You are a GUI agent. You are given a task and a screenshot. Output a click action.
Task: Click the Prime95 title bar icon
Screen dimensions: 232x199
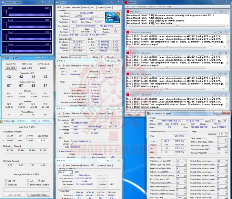(x=126, y=2)
